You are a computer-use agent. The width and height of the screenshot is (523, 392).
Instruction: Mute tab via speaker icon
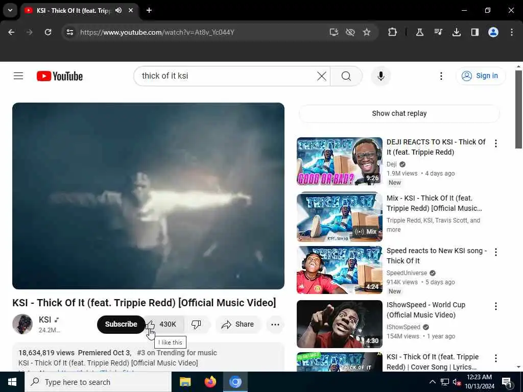tap(118, 10)
